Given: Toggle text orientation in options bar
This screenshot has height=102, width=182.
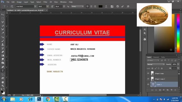Looking at the screenshot, I should (x=12, y=7).
